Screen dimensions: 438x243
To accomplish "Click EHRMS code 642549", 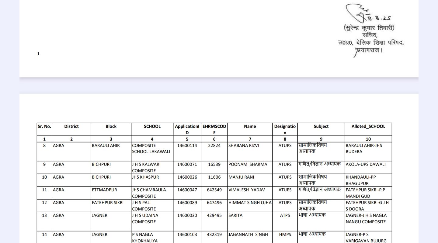I will point(214,190).
